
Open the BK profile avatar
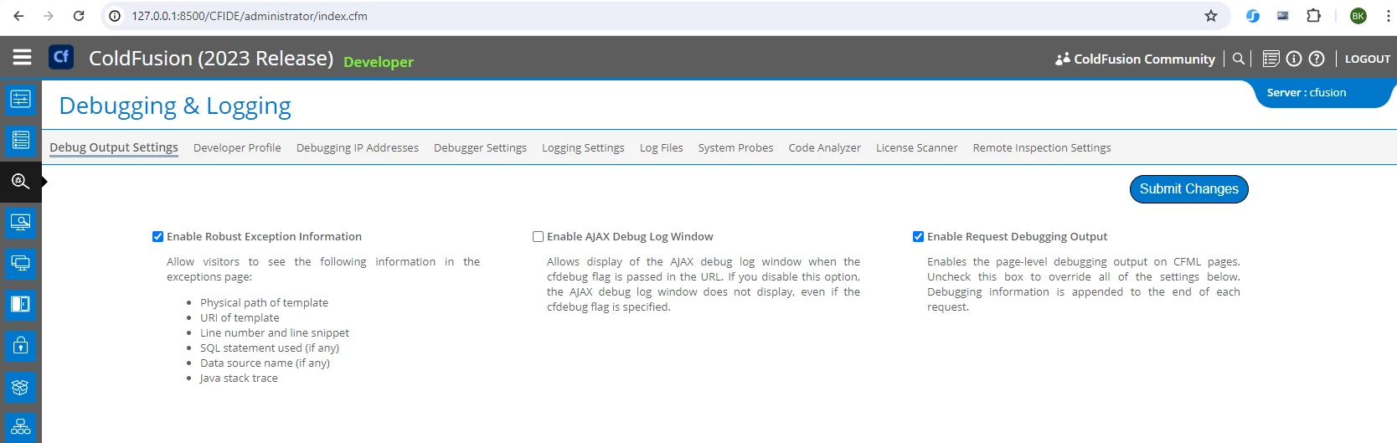1358,16
